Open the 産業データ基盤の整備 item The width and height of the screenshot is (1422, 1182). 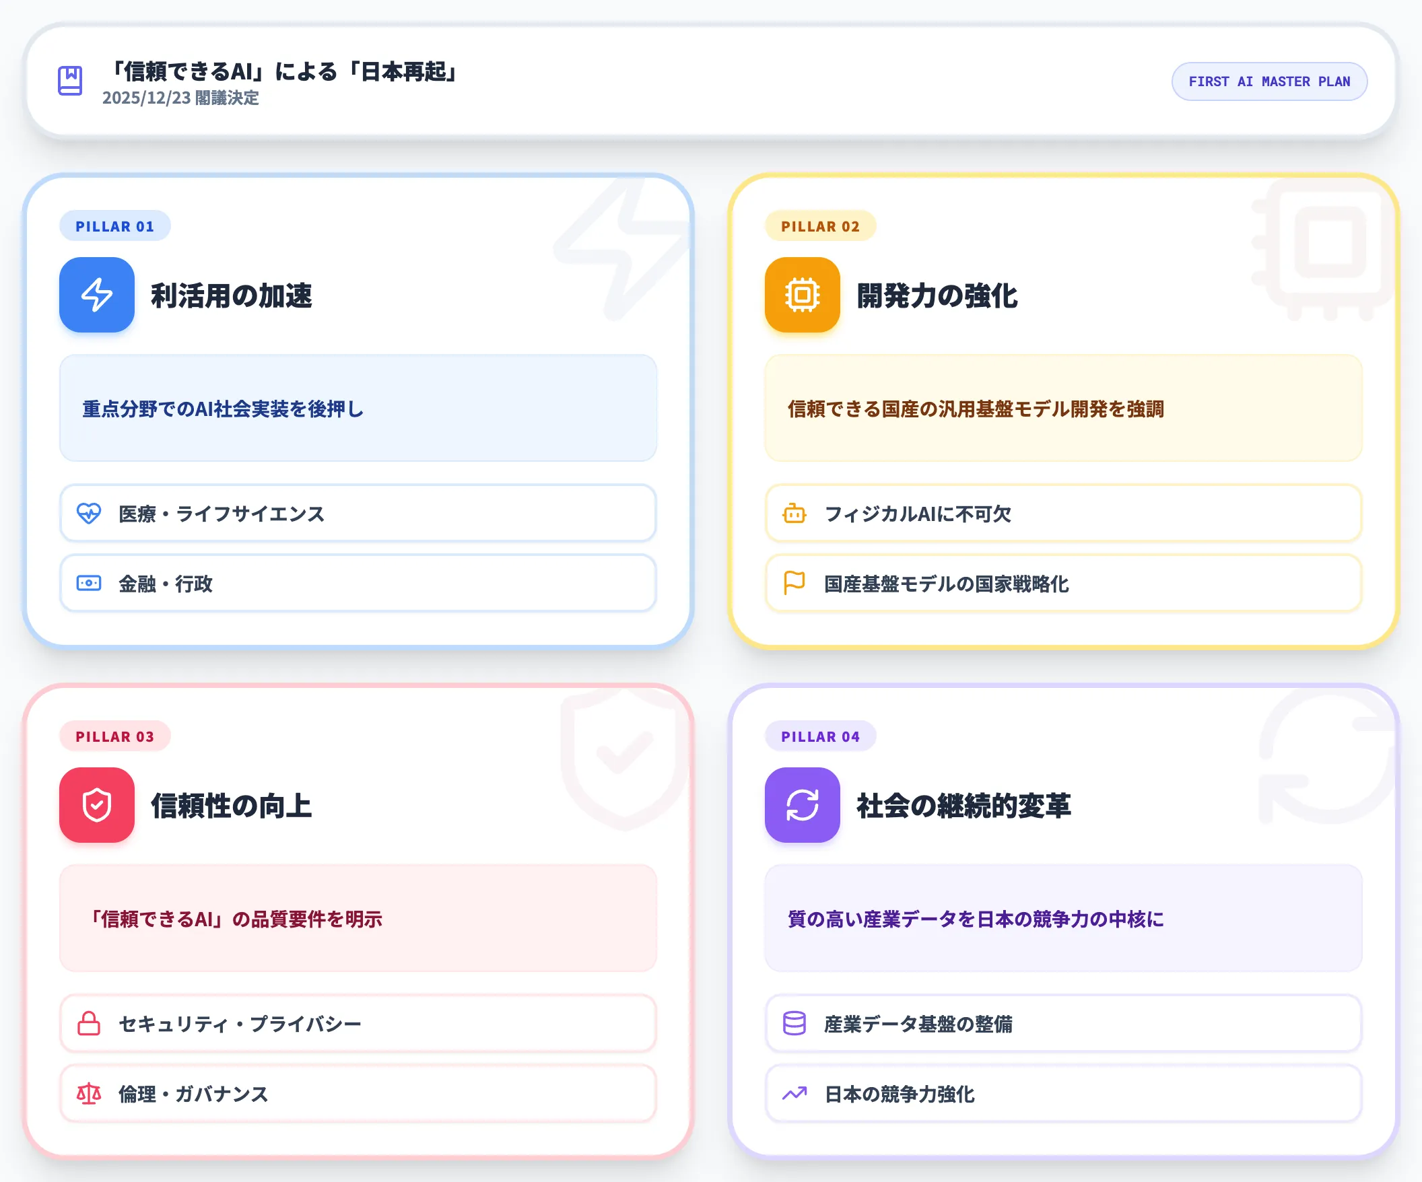click(1064, 1023)
